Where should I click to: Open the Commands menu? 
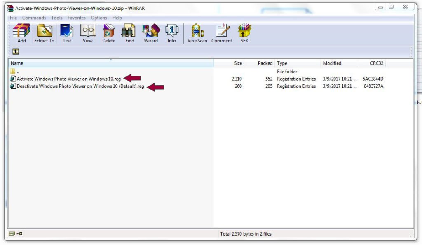34,18
